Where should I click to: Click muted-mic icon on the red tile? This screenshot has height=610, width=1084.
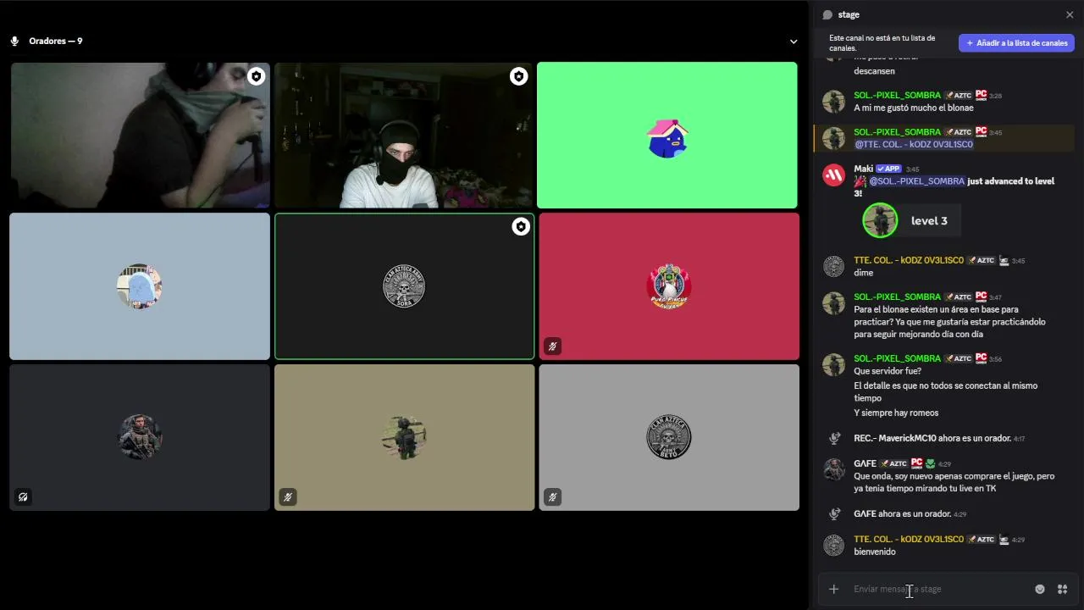click(x=552, y=346)
